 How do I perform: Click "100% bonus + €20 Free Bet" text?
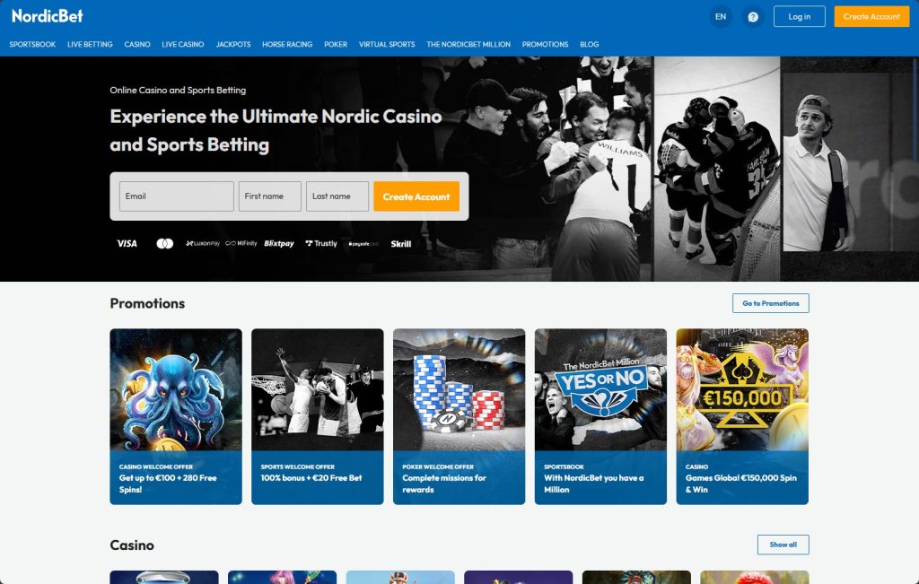coord(311,478)
